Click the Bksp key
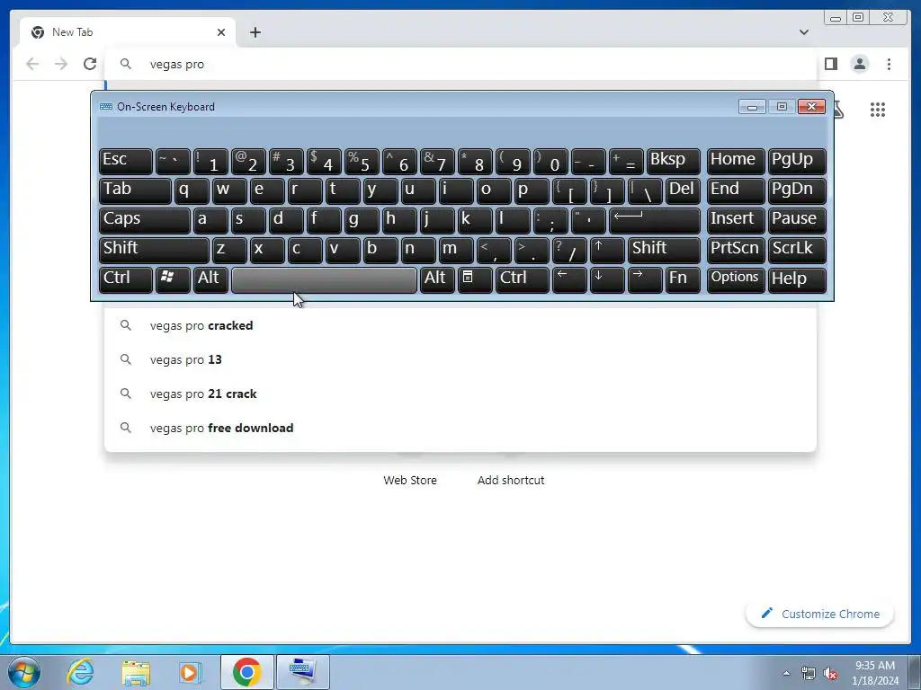 [674, 161]
